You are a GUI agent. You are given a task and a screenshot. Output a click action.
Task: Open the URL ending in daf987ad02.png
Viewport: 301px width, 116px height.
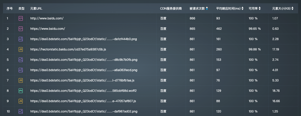click(84, 111)
